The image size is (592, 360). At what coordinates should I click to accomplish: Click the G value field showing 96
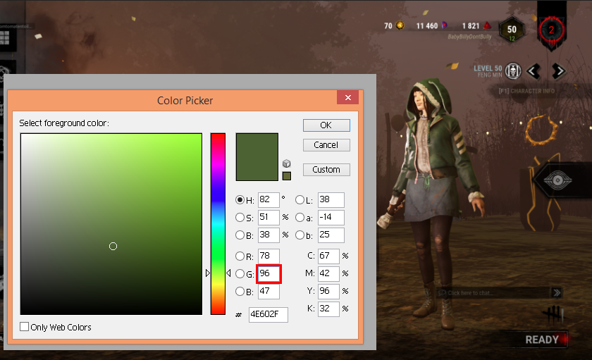269,273
